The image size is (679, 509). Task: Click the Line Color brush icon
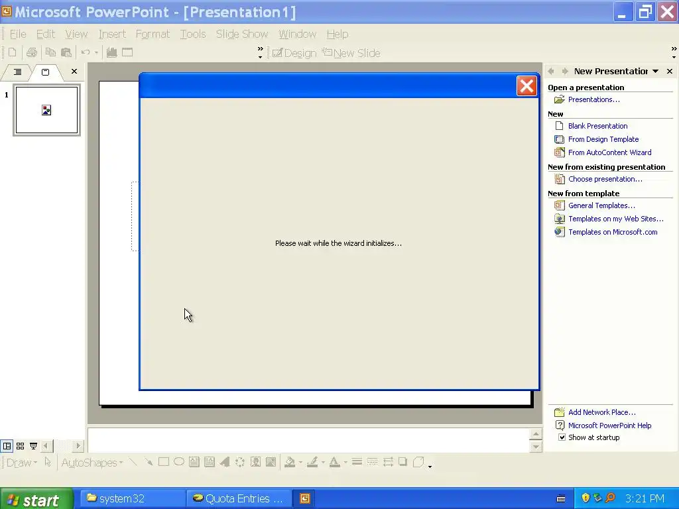[312, 462]
